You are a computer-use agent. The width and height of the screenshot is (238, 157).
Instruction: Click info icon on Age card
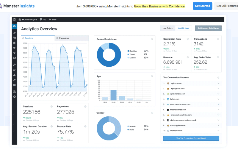(152, 76)
